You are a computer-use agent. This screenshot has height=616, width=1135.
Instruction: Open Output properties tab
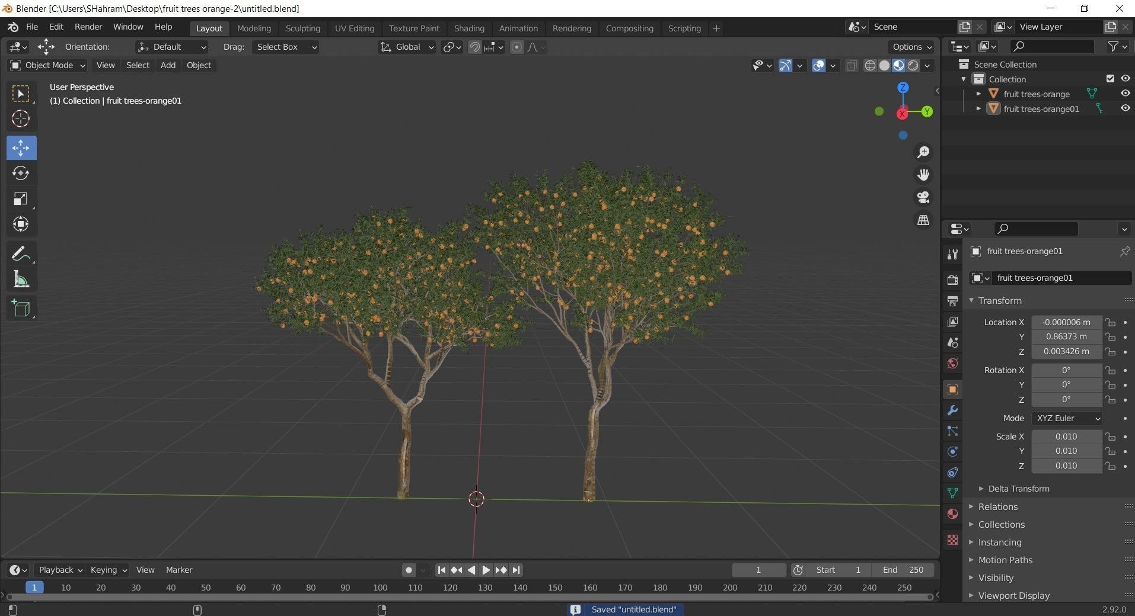pyautogui.click(x=952, y=300)
